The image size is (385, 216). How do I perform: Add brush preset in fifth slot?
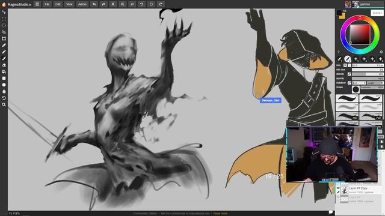click(x=372, y=59)
